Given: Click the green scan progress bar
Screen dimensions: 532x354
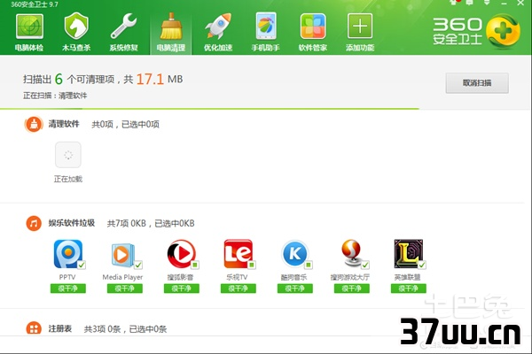Looking at the screenshot, I should (x=209, y=109).
